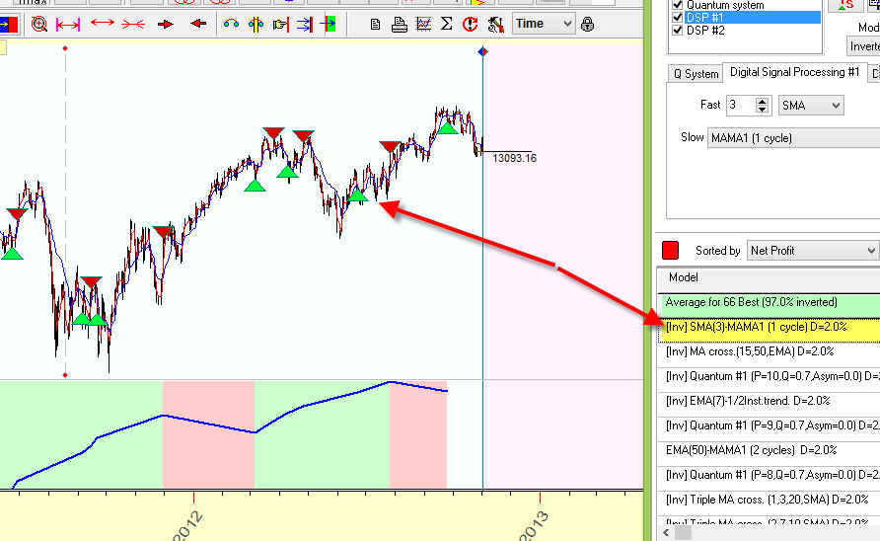Select the [Inv] MA cross.(15,50,EMA) model row

(750, 350)
